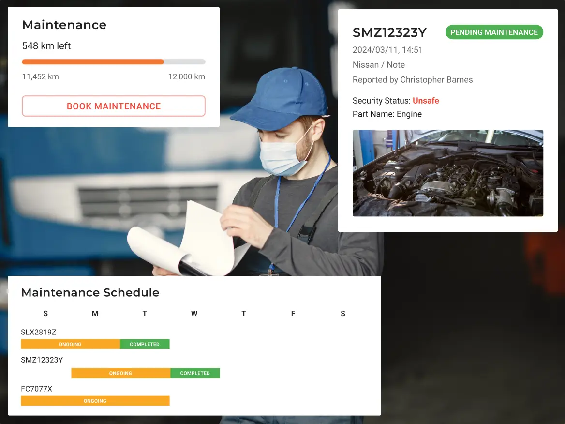Viewport: 565px width, 424px height.
Task: Select the W day column header
Action: point(194,314)
